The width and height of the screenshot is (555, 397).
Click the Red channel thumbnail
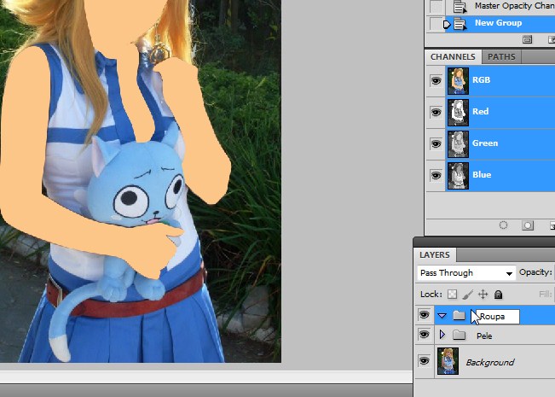[458, 113]
